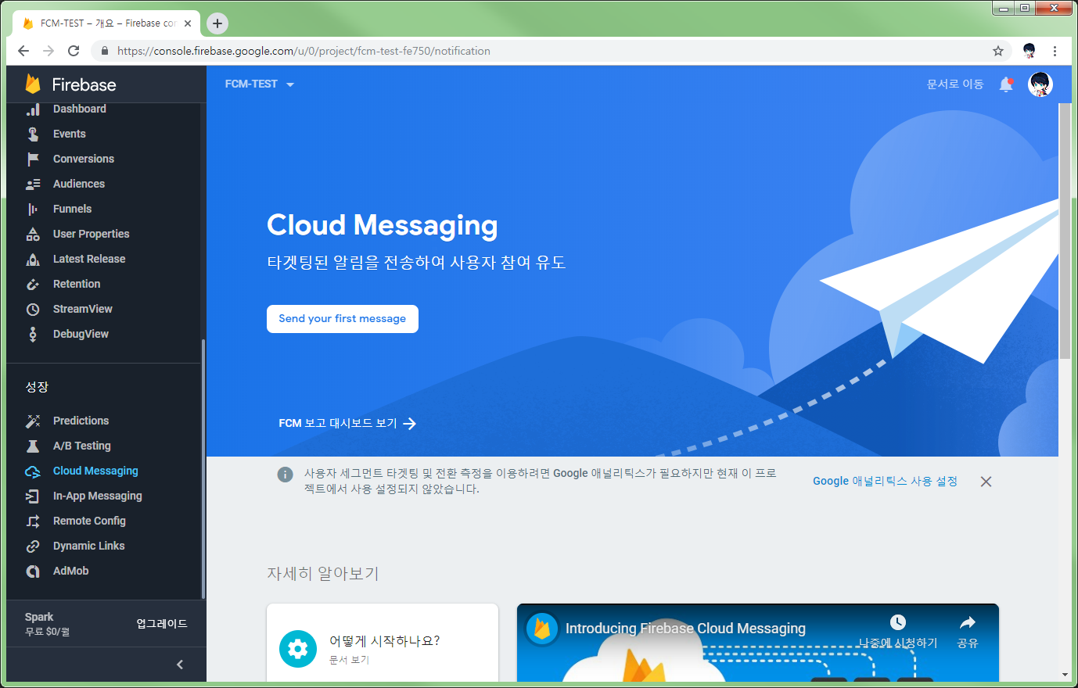This screenshot has width=1078, height=688.
Task: Click the A/B Testing flask icon
Action: [33, 446]
